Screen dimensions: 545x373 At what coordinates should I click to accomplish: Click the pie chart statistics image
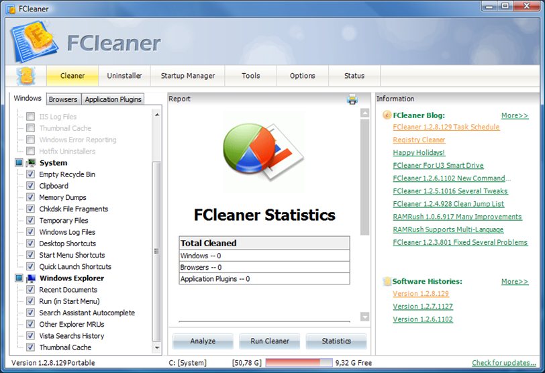click(264, 152)
